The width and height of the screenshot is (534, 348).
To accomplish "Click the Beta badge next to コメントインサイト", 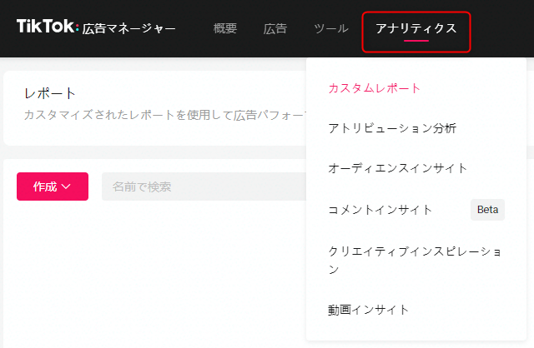I will [x=487, y=210].
